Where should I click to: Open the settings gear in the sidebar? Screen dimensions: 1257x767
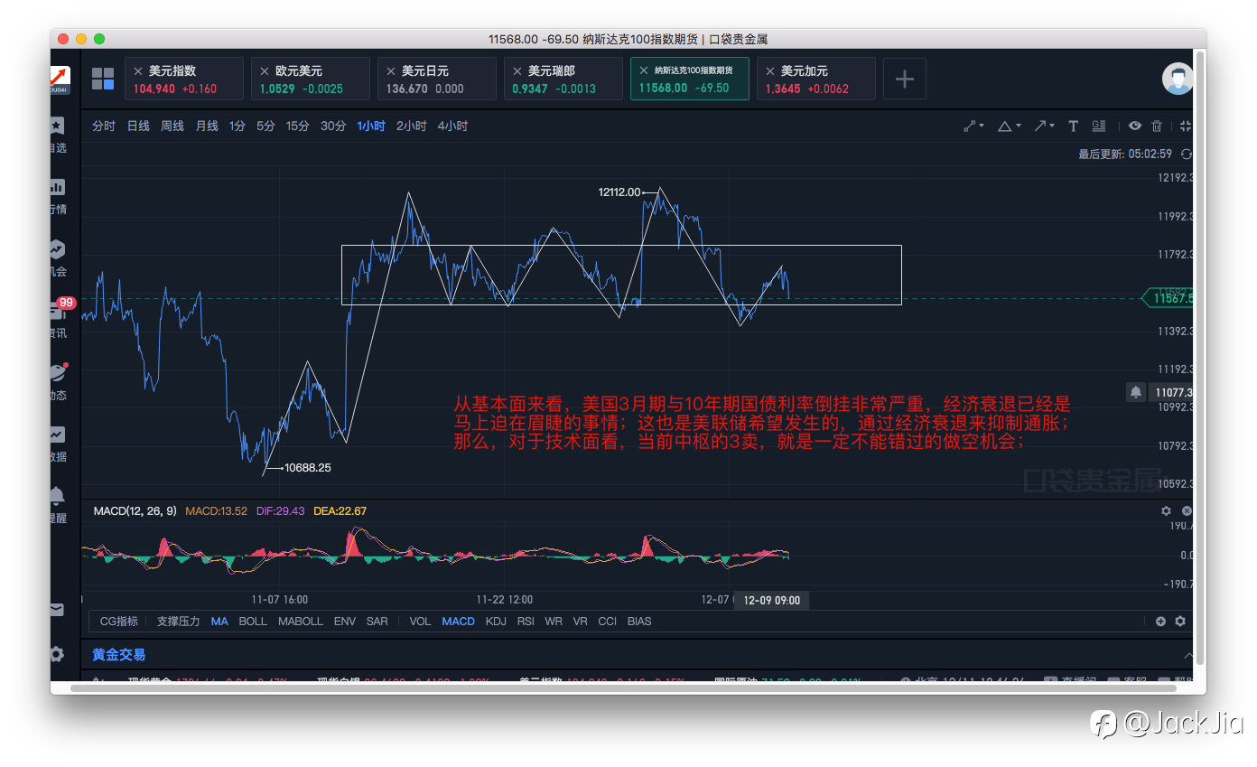(x=57, y=654)
